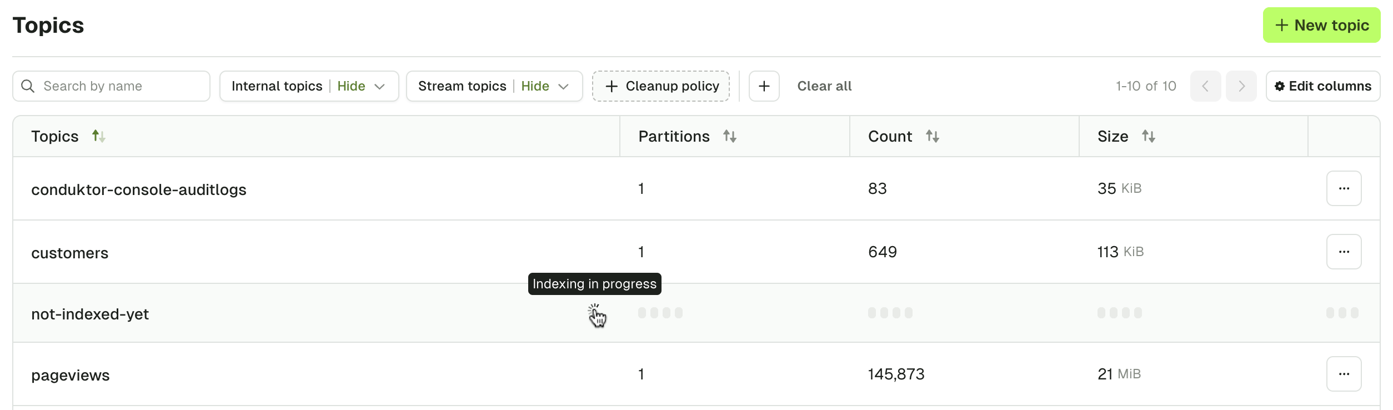The width and height of the screenshot is (1393, 410).
Task: Open the Stream topics Hide dropdown
Action: (494, 86)
